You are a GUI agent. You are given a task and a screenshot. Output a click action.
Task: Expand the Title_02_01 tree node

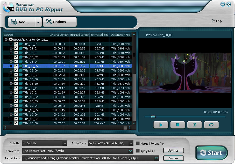(x=11, y=44)
